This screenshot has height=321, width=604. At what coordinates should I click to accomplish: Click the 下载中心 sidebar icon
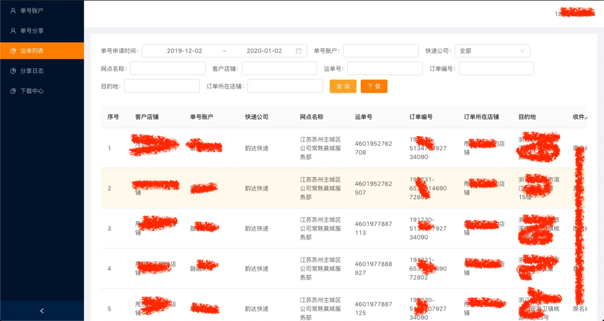pyautogui.click(x=13, y=91)
